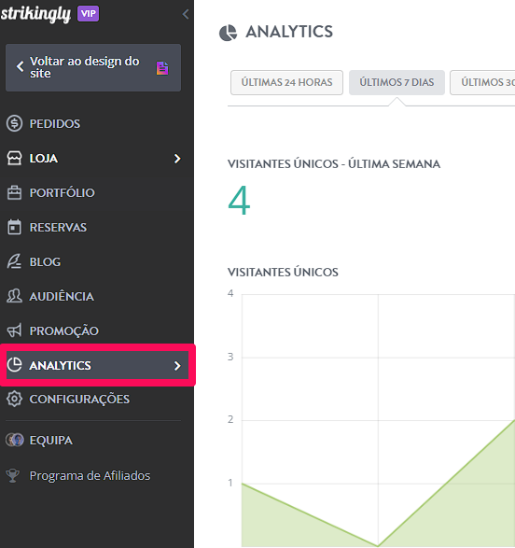Click the Configurações gear icon
Screen dimensions: 515x548
(x=14, y=399)
